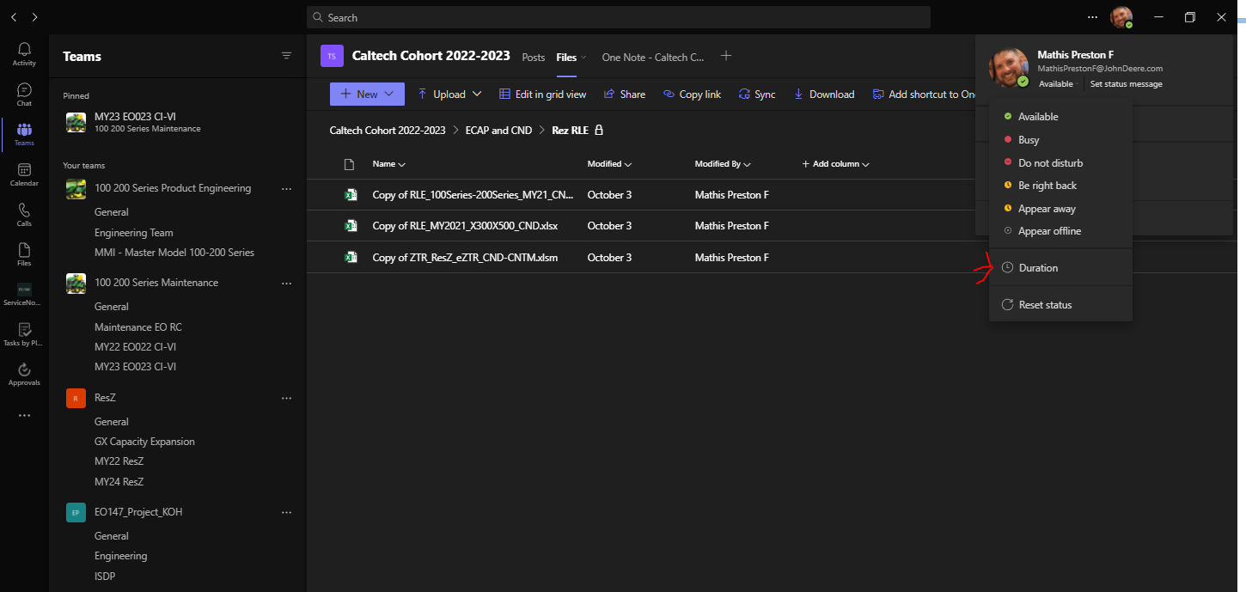The height and width of the screenshot is (592, 1246).
Task: Open the Calendar app
Action: point(24,174)
